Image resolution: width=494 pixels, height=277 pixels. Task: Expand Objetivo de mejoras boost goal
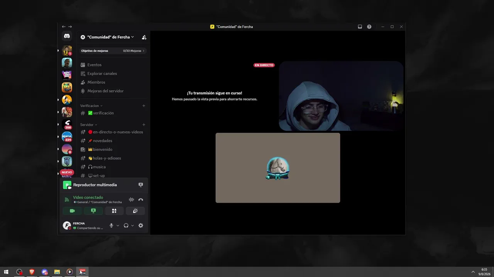tap(113, 51)
